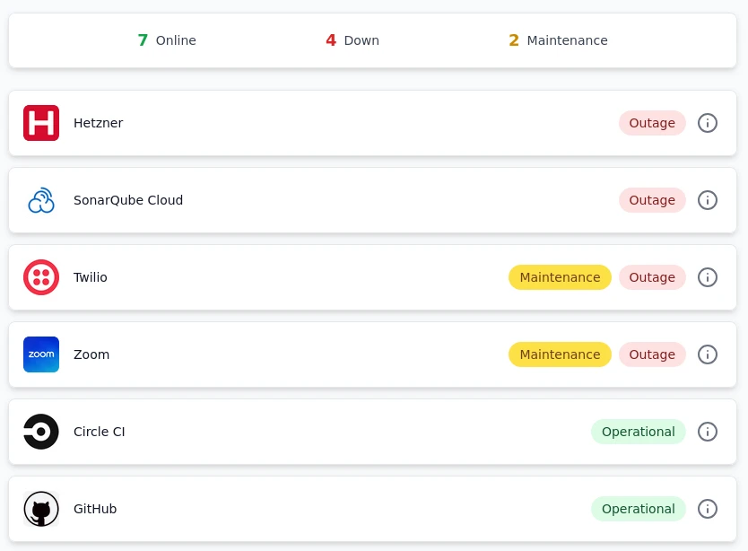This screenshot has height=551, width=748.
Task: Click GitHub Operational badge
Action: click(639, 509)
